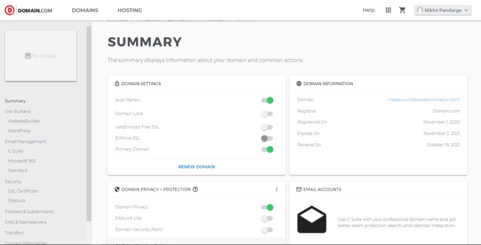Open Transfers
Screen dimensions: 481x245
click(x=14, y=232)
